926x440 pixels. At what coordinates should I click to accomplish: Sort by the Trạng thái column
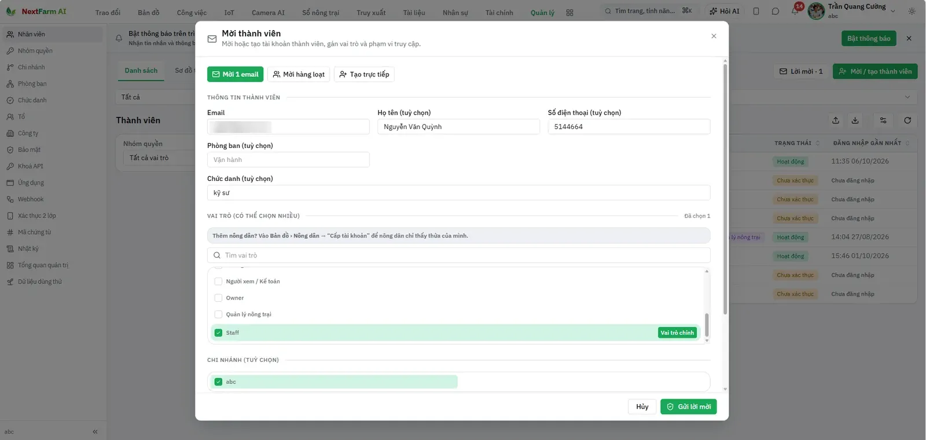point(797,143)
